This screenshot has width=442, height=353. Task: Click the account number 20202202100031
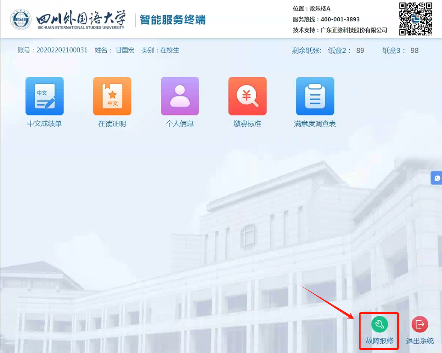(x=62, y=50)
